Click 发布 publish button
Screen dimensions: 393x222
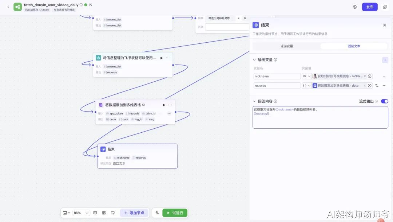coord(370,7)
